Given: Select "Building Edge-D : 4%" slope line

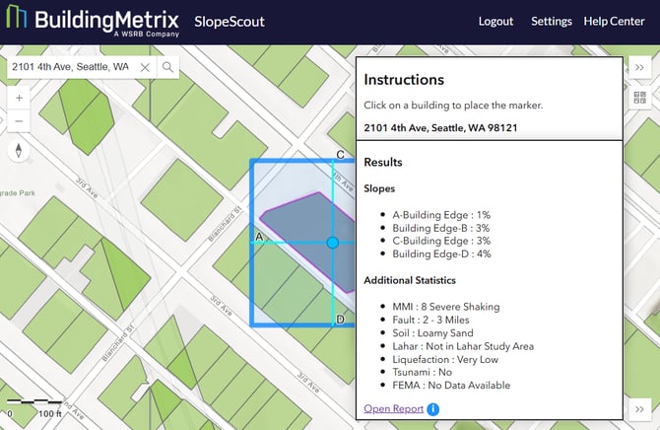Looking at the screenshot, I should pyautogui.click(x=442, y=253).
